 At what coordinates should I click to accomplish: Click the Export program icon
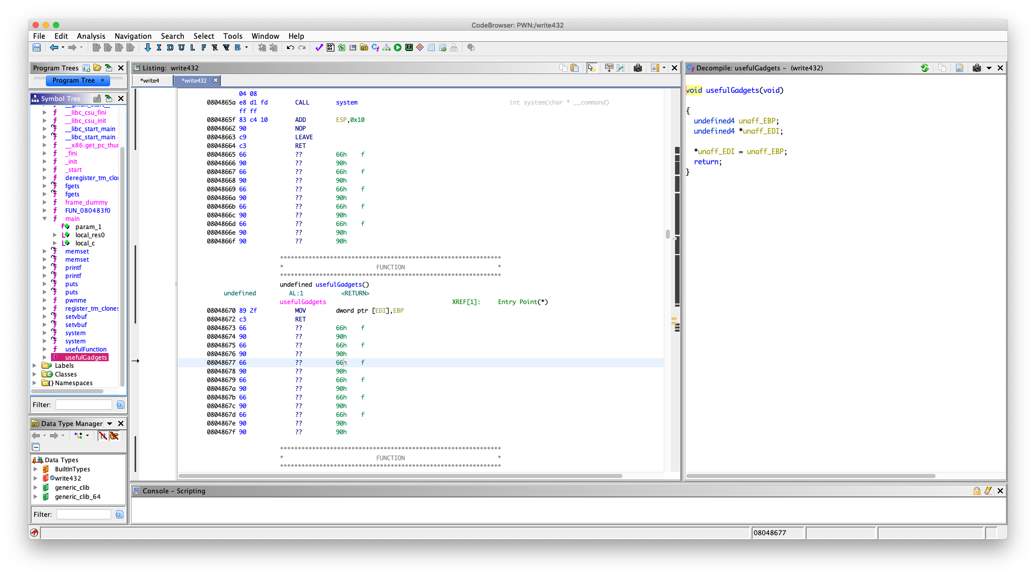click(443, 47)
